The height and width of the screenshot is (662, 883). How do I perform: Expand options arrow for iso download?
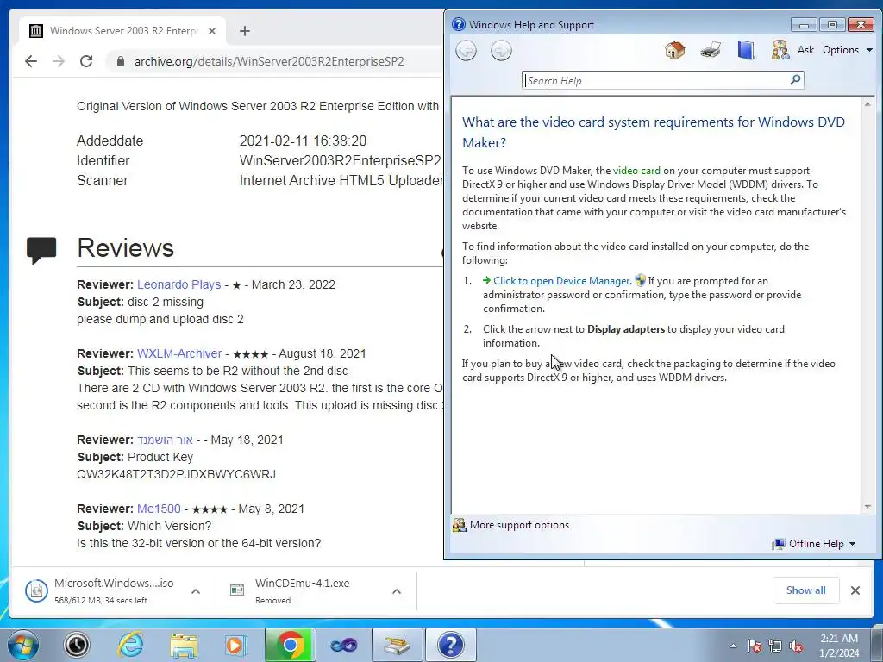196,591
